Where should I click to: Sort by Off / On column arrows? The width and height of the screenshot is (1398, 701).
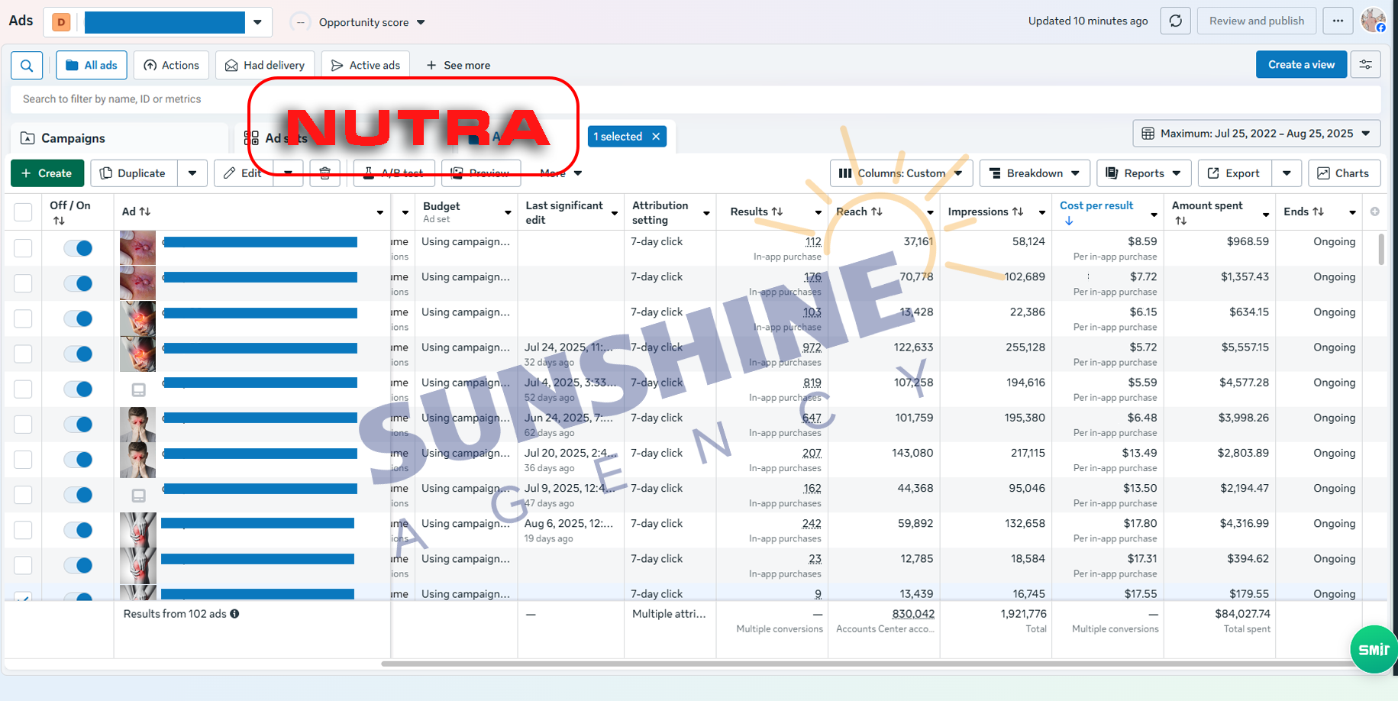pos(59,221)
